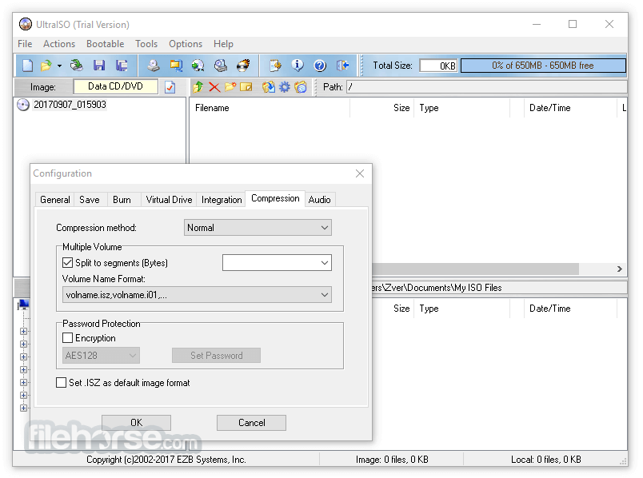Open the File menu
Image resolution: width=643 pixels, height=478 pixels.
click(x=25, y=44)
